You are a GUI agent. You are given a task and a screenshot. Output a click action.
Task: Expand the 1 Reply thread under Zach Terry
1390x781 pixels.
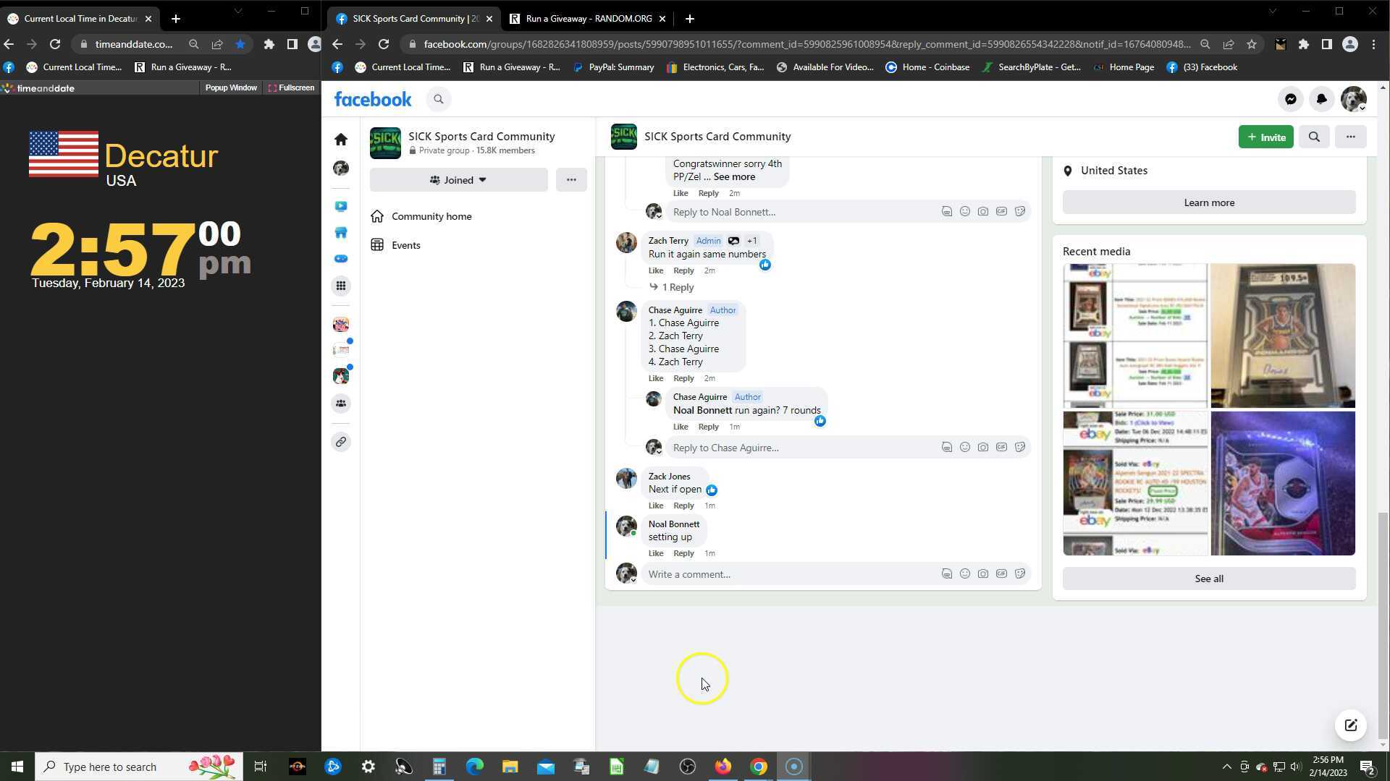(x=677, y=287)
